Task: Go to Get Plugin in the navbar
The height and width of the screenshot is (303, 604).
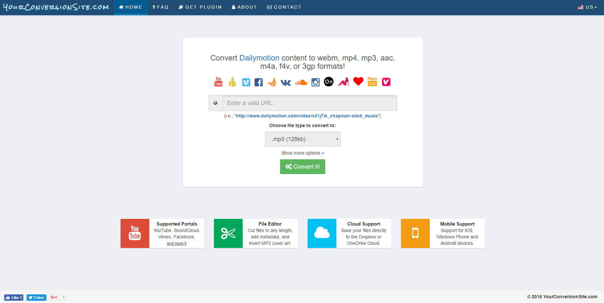Action: tap(200, 7)
